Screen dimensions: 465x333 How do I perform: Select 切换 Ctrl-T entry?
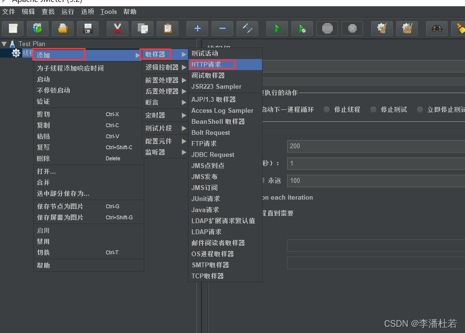(88, 252)
